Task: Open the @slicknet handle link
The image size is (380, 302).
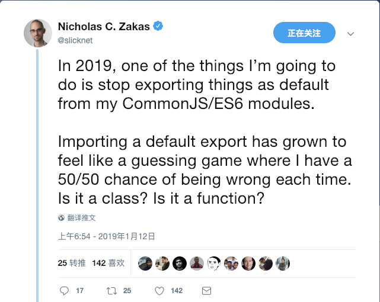Action: point(75,40)
